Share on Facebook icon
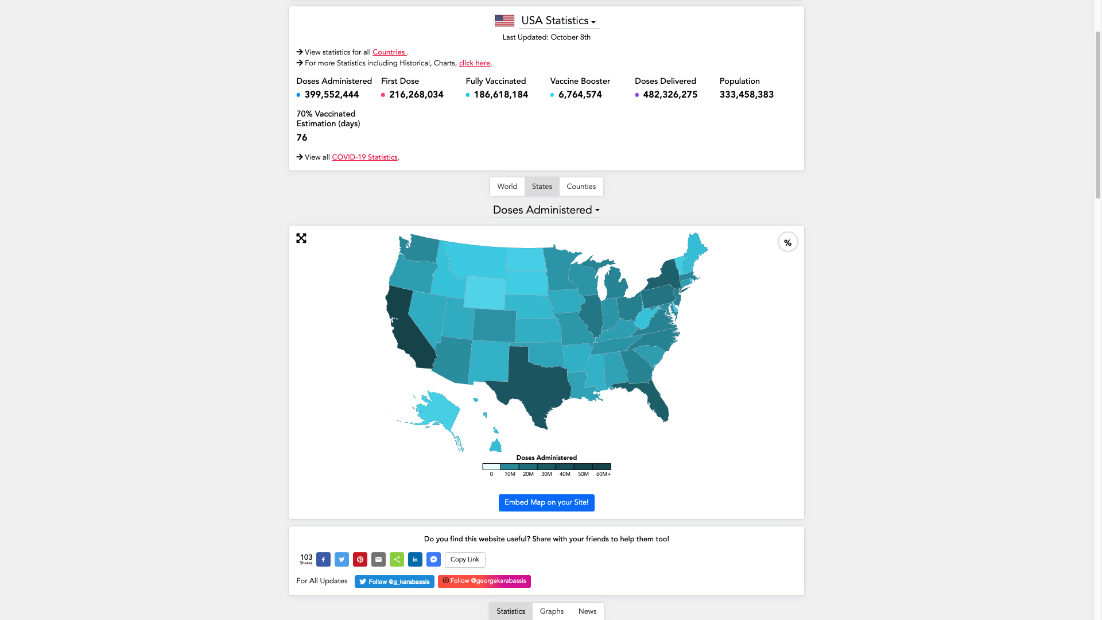The width and height of the screenshot is (1102, 620). point(323,559)
